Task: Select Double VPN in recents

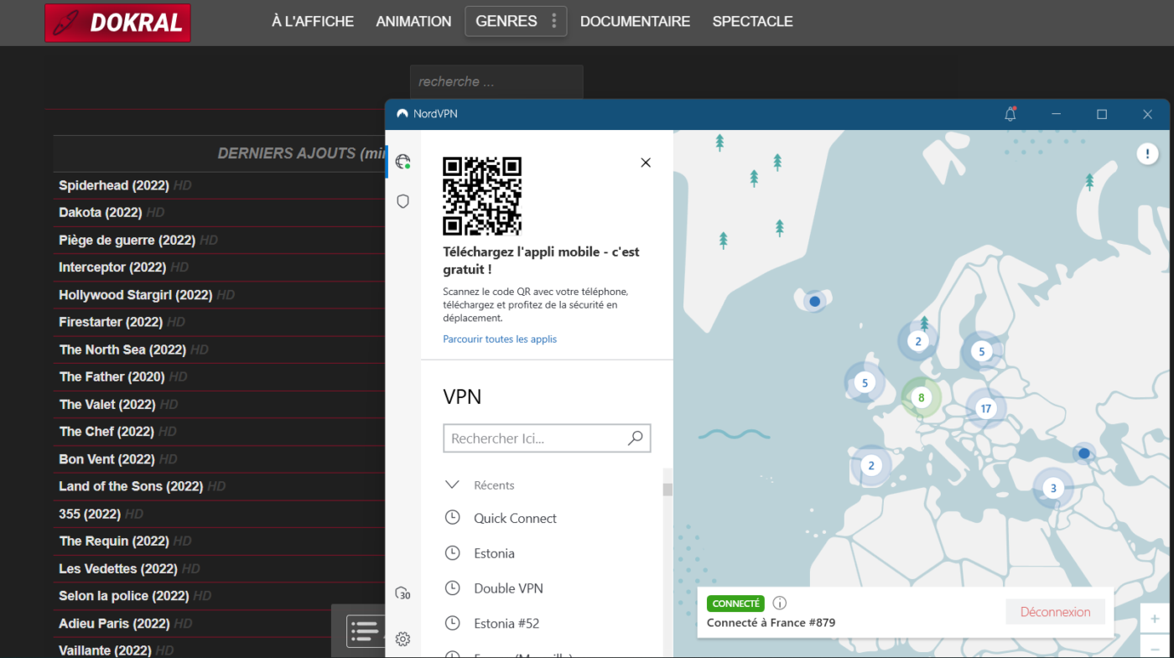Action: [x=508, y=588]
